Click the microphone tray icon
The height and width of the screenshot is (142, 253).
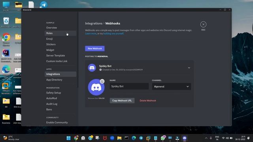click(211, 138)
